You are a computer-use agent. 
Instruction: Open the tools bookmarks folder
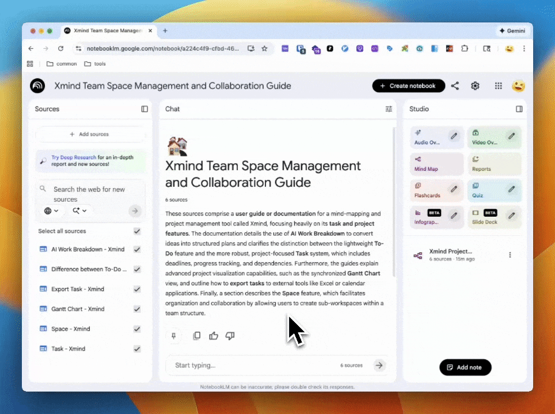[x=95, y=64]
